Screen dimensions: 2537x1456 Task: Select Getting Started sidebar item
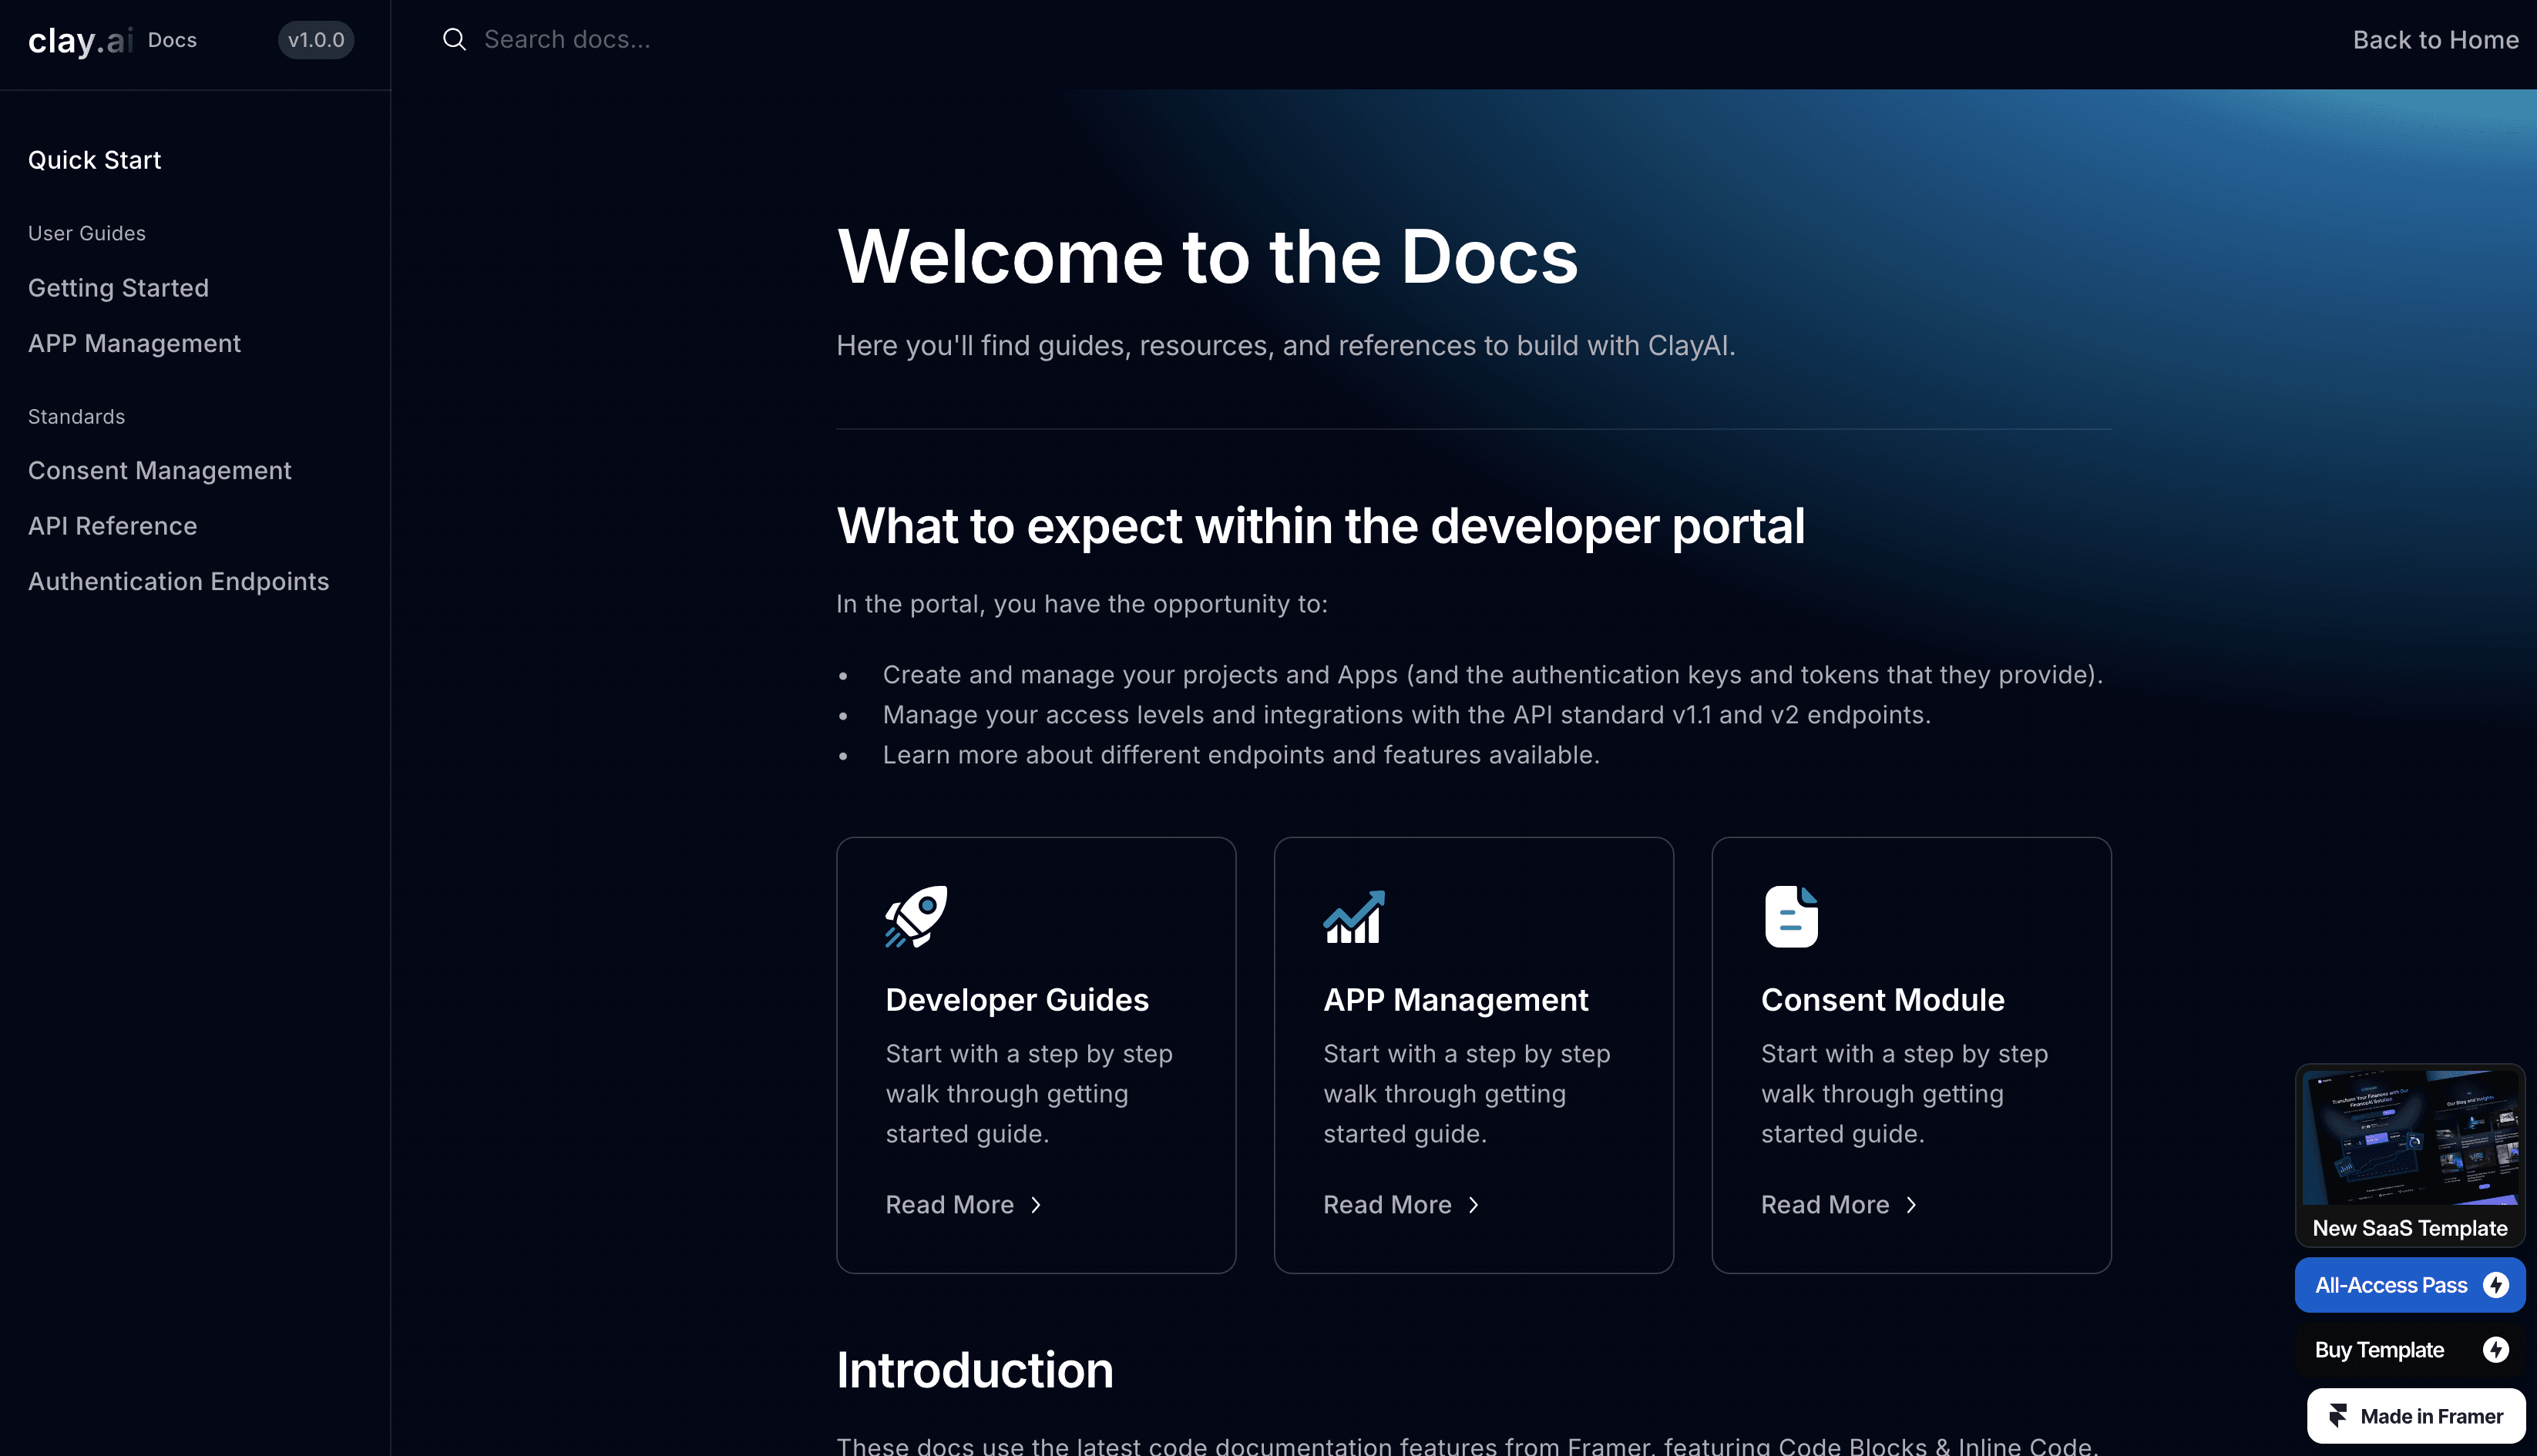click(118, 288)
